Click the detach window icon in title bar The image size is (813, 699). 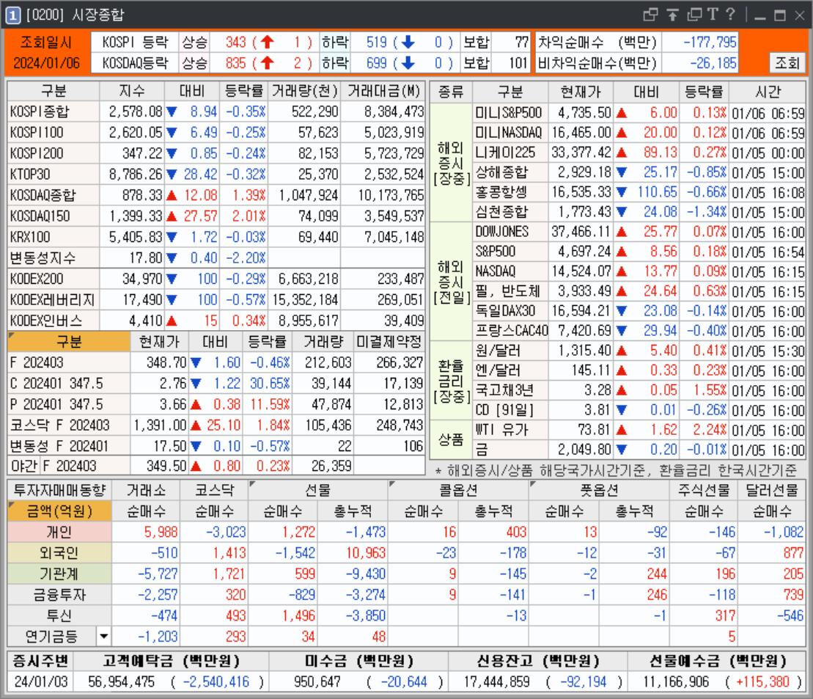650,15
